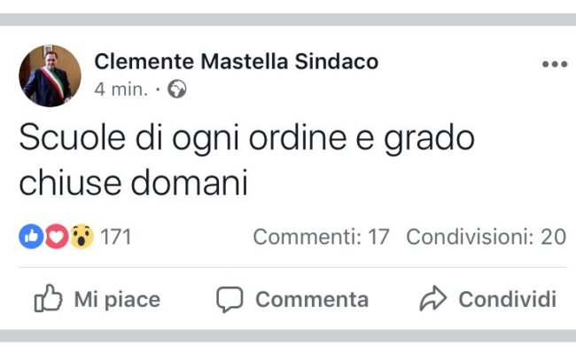Open Commenti: 17 comment list
The height and width of the screenshot is (346, 576).
point(321,237)
